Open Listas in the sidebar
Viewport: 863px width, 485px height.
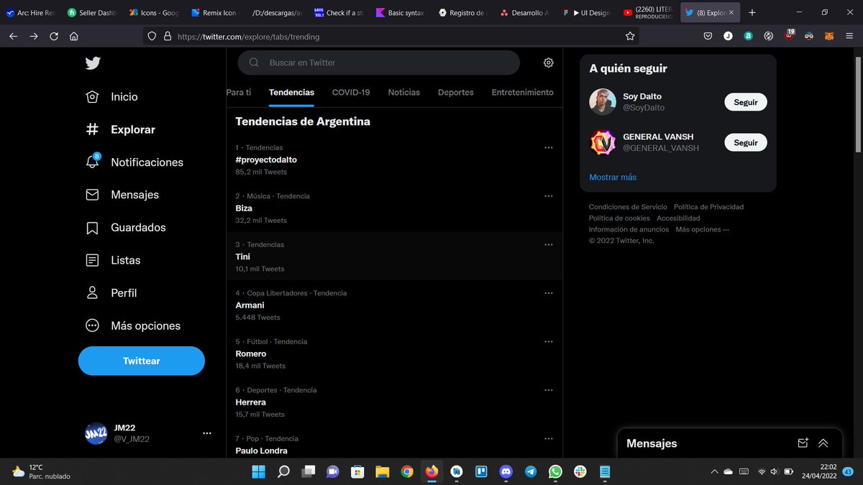[x=113, y=260]
